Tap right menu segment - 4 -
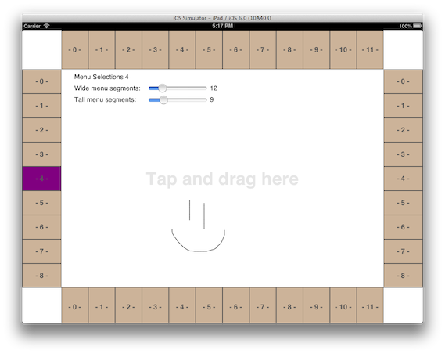 404,179
